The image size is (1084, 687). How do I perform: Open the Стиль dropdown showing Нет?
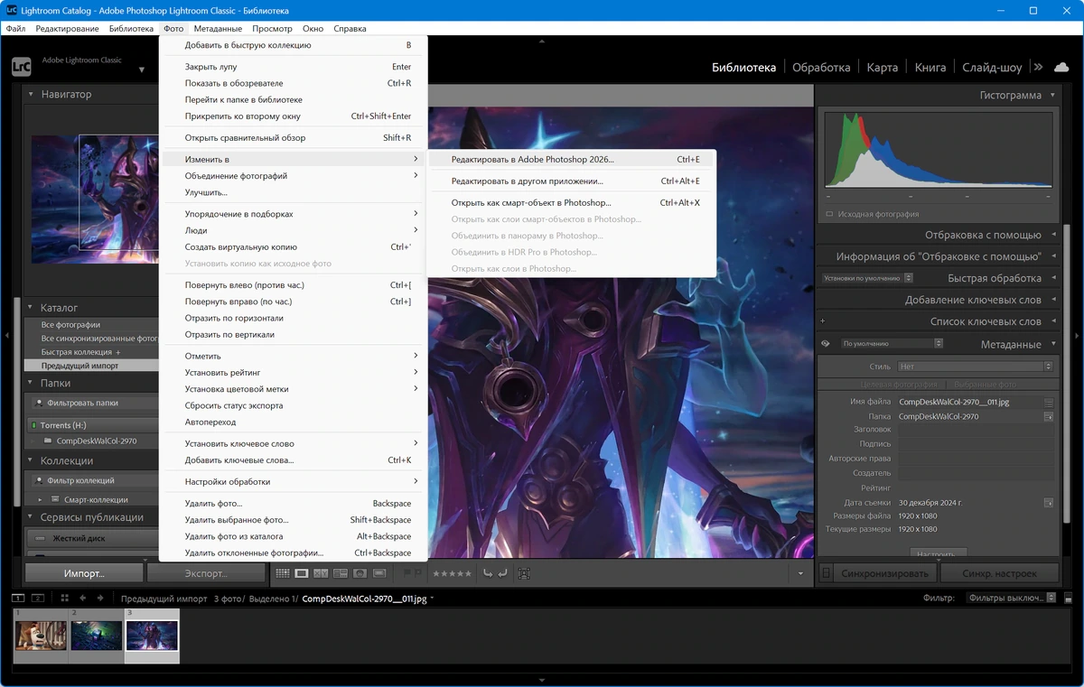coord(976,367)
